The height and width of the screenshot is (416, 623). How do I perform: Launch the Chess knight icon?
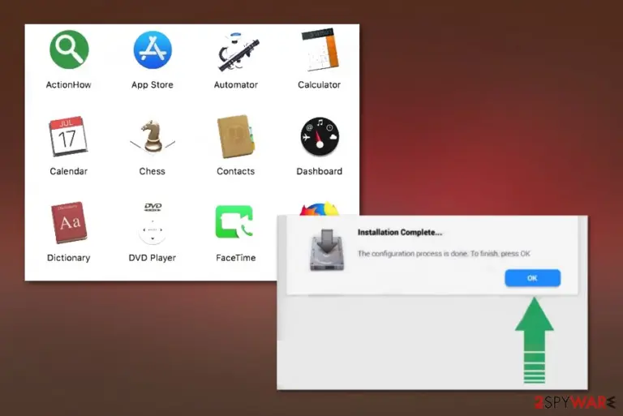click(153, 136)
